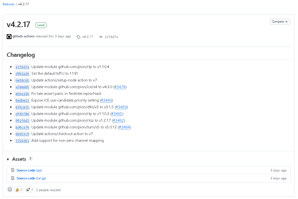
Task: Open commit 6b653c9 link
Action: click(x=22, y=134)
